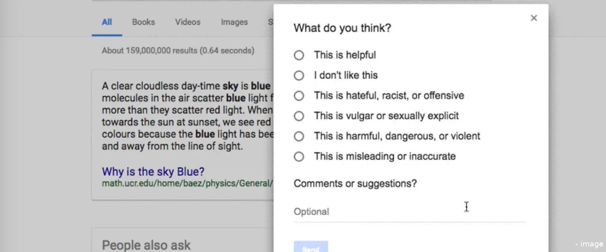Choose the "I don't like this" option
606x252 pixels.
299,75
